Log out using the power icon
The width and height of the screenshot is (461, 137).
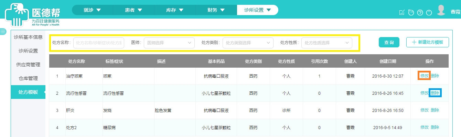[429, 13]
